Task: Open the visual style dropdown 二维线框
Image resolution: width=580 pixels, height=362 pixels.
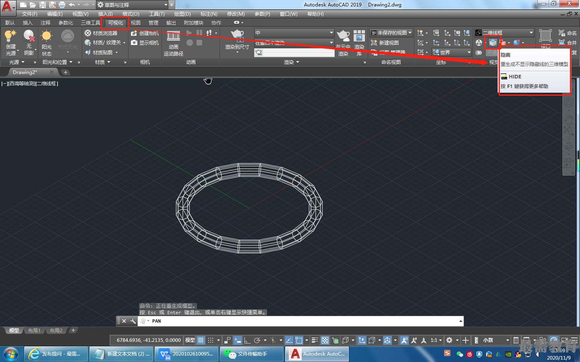Action: (504, 33)
